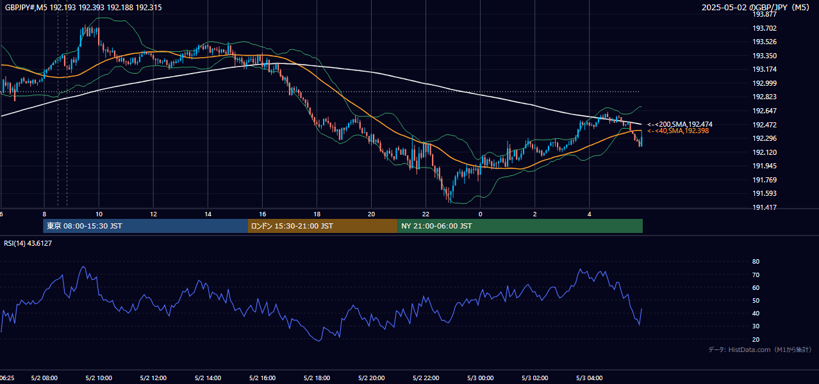Click price scale value 192.296
Image resolution: width=819 pixels, height=384 pixels.
coord(764,138)
